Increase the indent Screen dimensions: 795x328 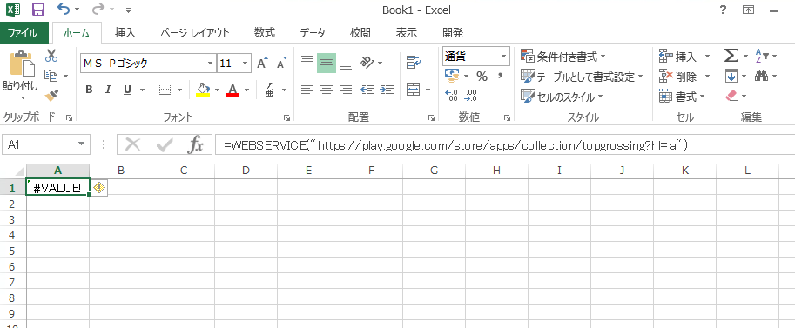tap(387, 90)
